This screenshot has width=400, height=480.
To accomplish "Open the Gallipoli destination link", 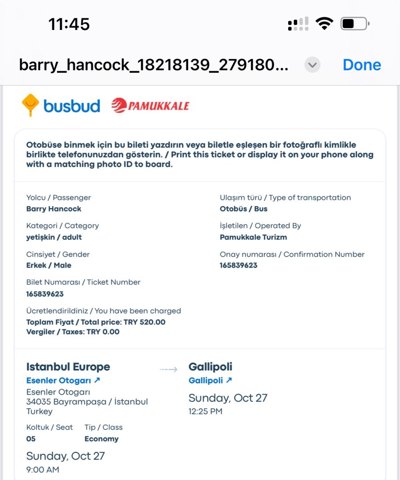I will (206, 381).
